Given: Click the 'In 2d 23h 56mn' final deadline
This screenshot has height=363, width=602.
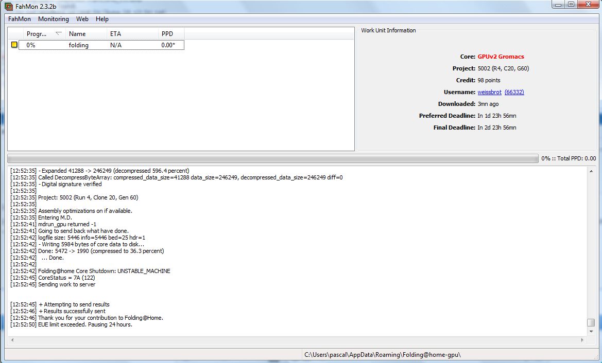Looking at the screenshot, I should [497, 128].
